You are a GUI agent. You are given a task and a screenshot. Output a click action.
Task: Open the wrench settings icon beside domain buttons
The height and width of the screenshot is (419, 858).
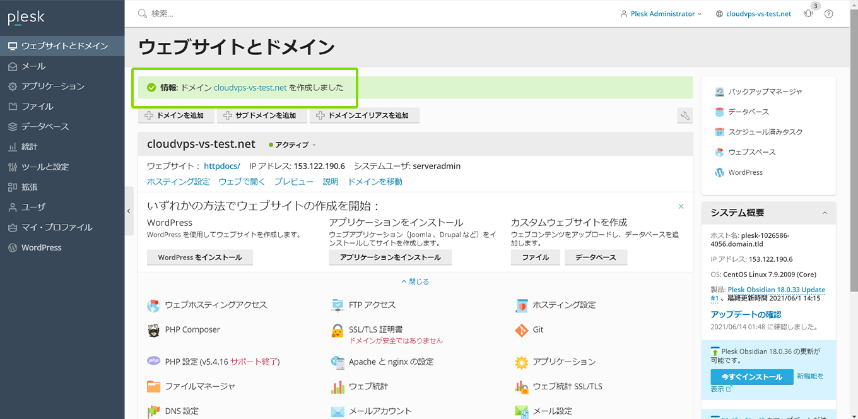(685, 115)
